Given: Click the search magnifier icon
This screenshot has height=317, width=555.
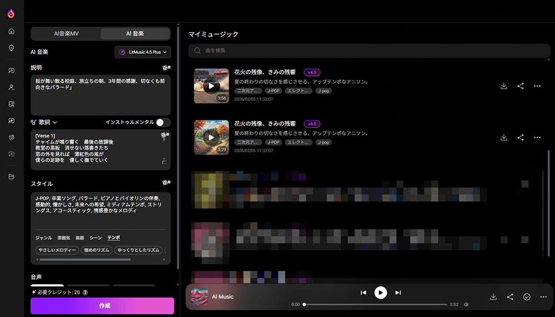Looking at the screenshot, I should [x=198, y=51].
